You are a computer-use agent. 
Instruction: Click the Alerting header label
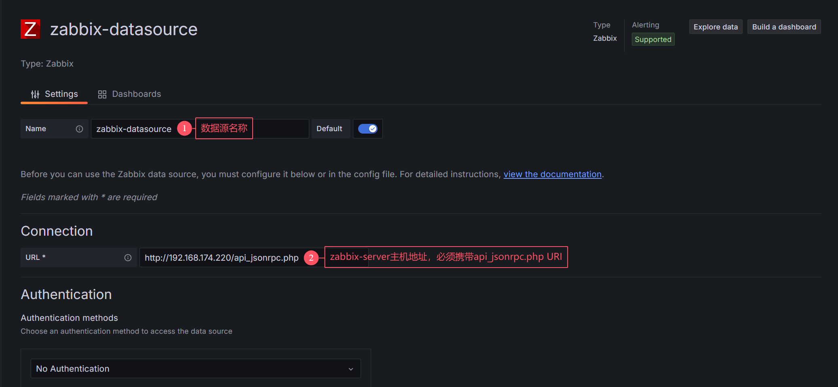pos(646,25)
